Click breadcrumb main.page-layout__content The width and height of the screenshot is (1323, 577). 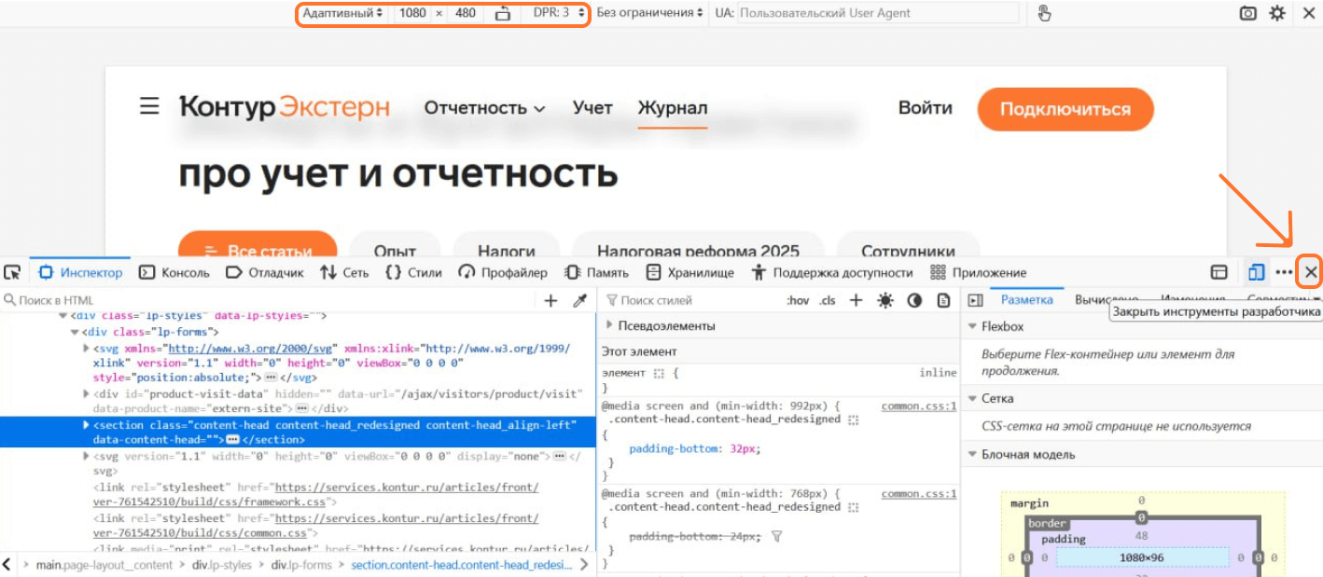point(103,564)
